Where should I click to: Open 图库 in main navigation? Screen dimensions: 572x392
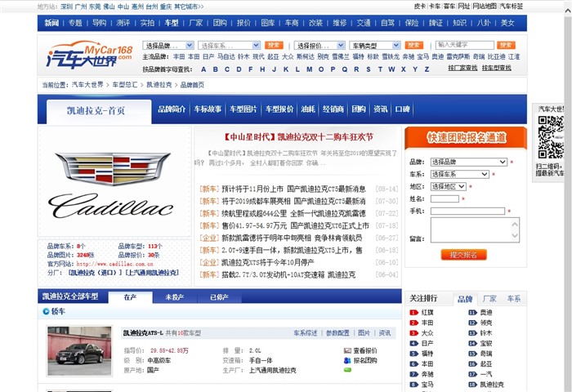tap(268, 23)
